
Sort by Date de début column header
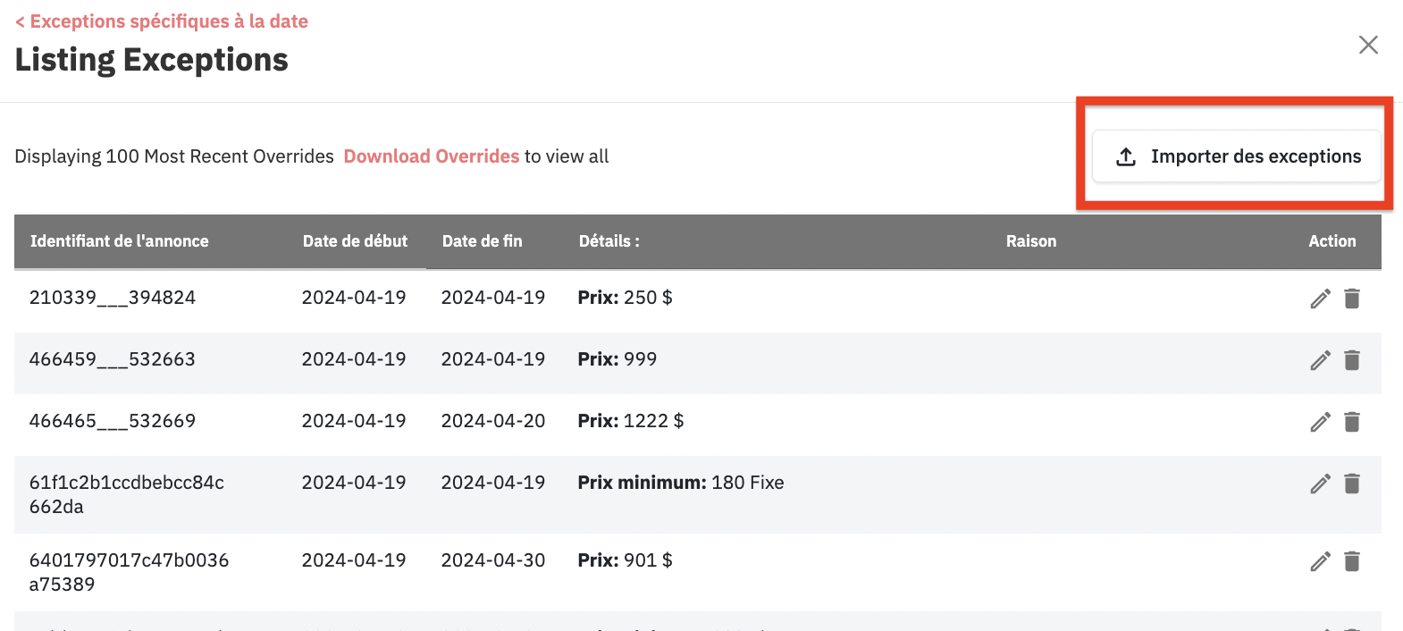(x=355, y=241)
